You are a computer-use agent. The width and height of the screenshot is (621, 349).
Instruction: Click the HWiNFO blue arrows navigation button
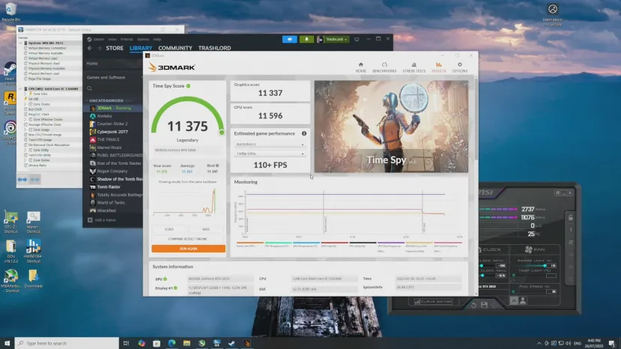22,180
